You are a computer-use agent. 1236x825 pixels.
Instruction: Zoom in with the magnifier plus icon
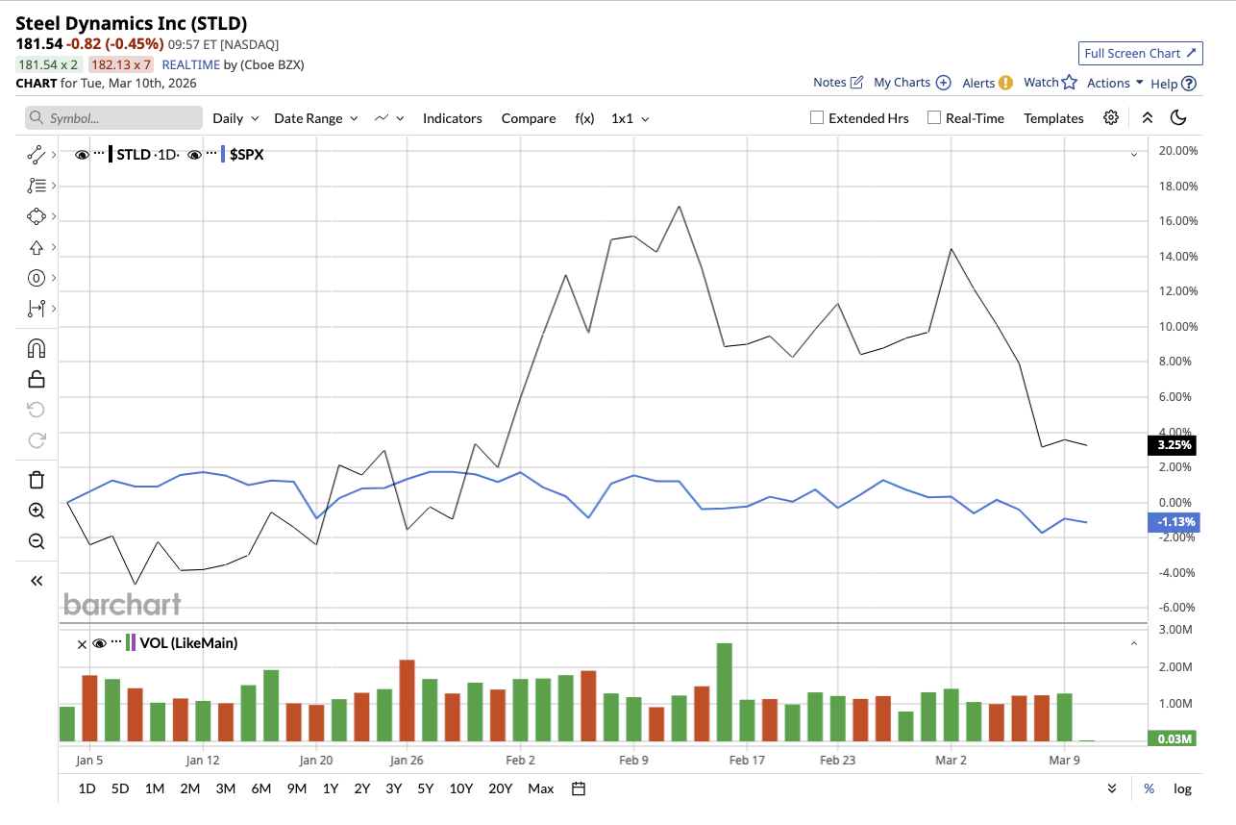[x=37, y=511]
